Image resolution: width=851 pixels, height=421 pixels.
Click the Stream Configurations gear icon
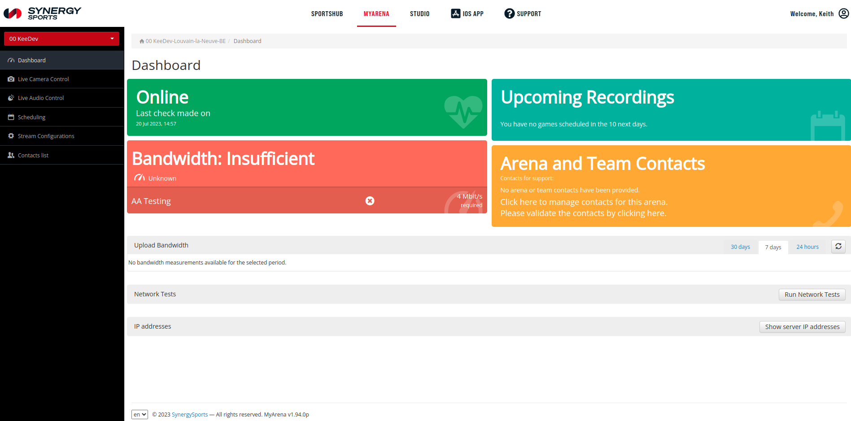(11, 136)
